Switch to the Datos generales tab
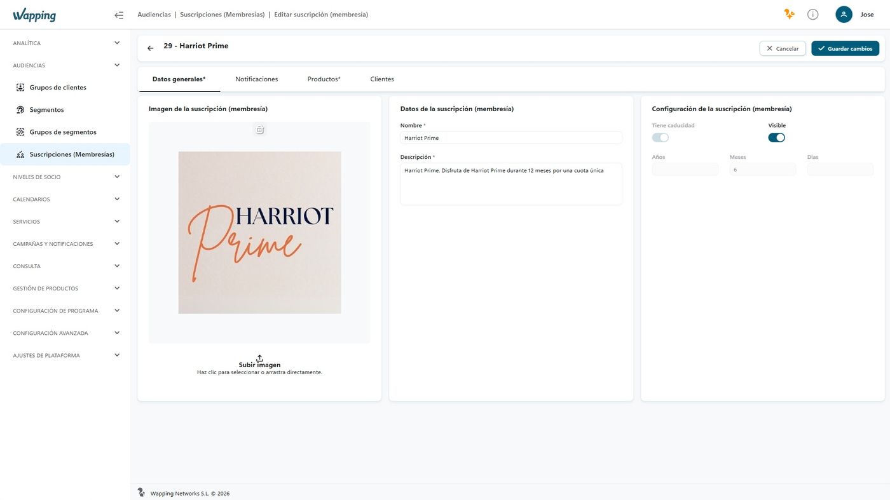This screenshot has height=500, width=890. [x=179, y=79]
